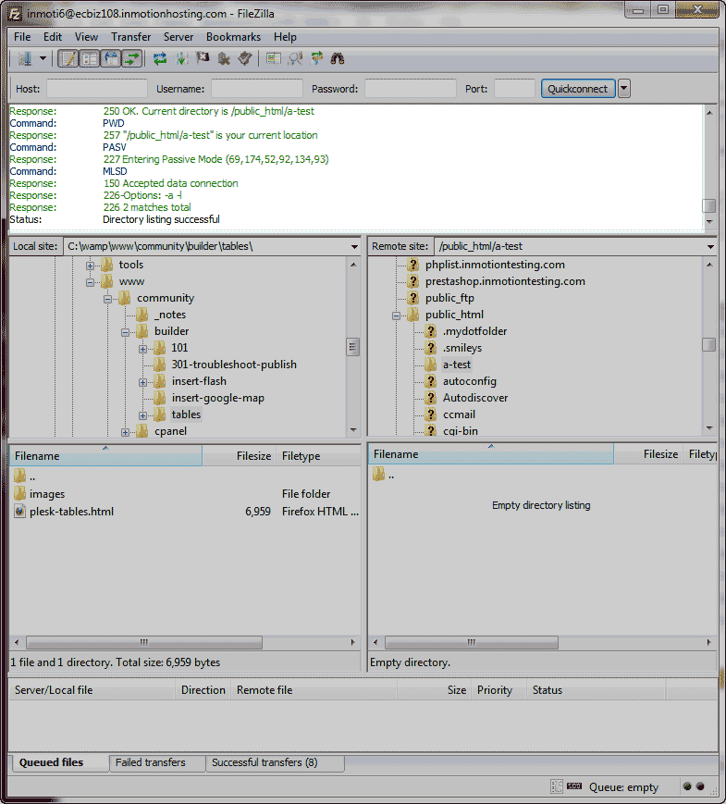This screenshot has width=726, height=804.
Task: Toggle local directory tree display
Action: coord(89,59)
